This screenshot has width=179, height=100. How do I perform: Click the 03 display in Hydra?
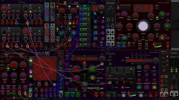(95, 9)
